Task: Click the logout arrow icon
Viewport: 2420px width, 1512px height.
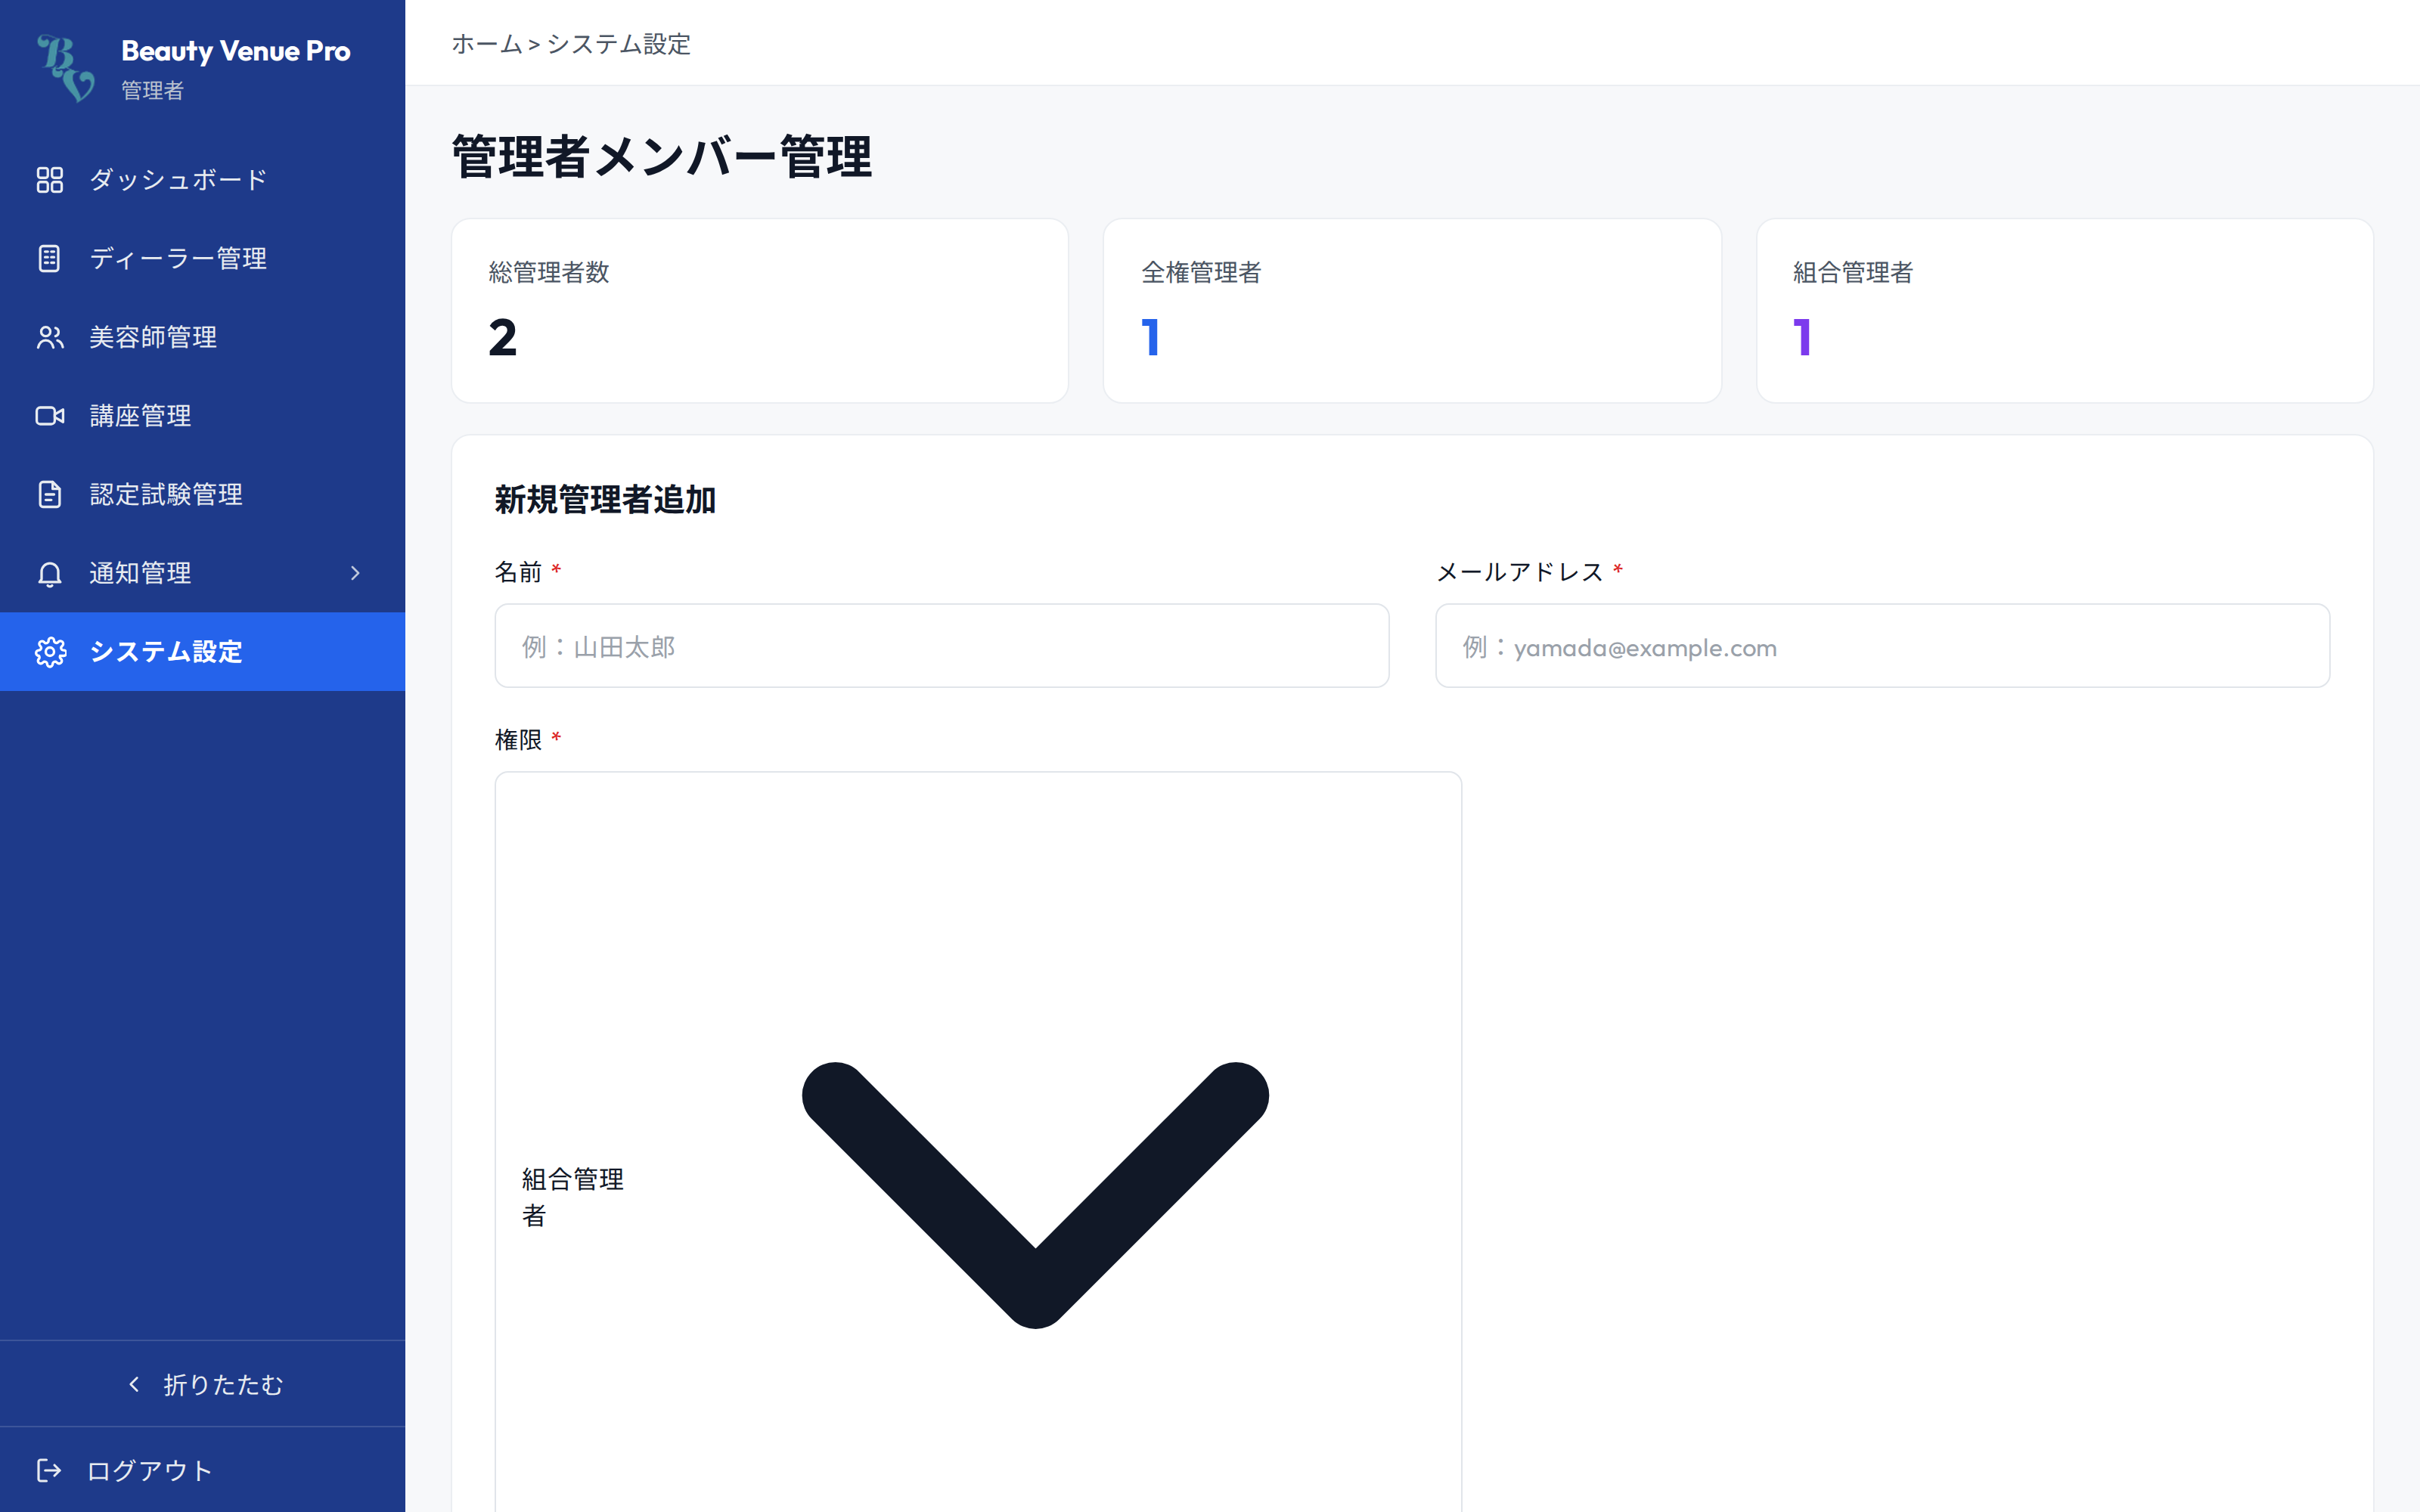Action: (x=49, y=1470)
